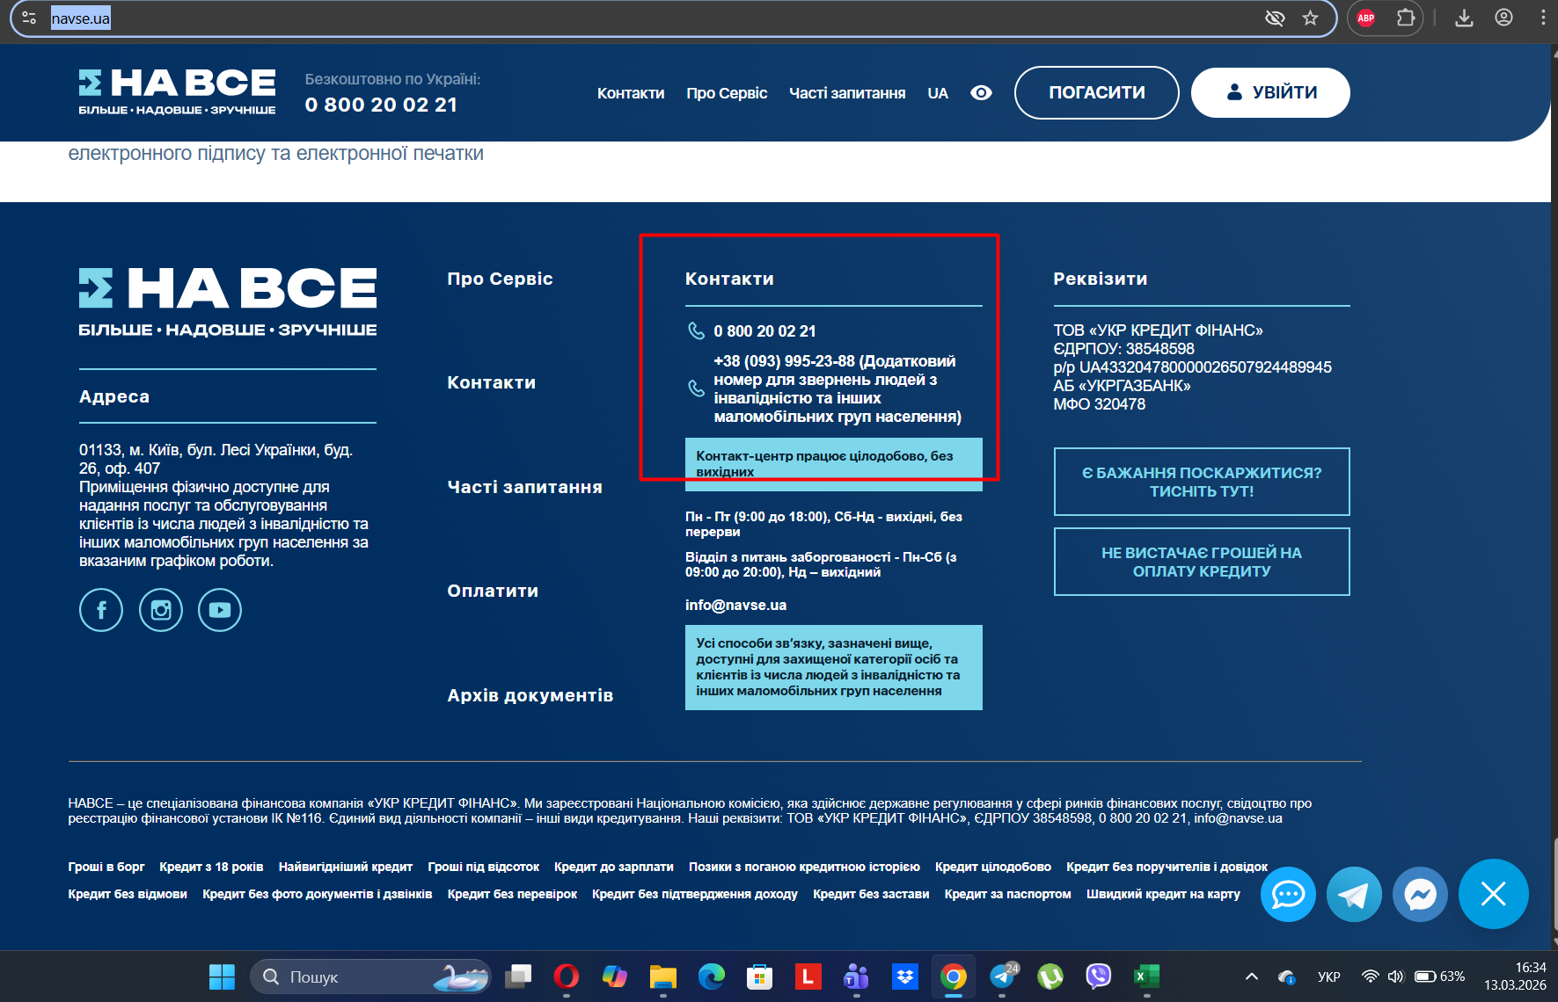Click the УВІЙТИ login button

click(x=1270, y=92)
